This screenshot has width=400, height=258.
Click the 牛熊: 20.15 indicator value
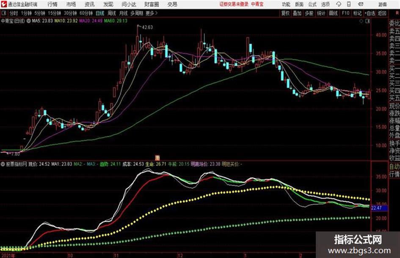coord(179,164)
